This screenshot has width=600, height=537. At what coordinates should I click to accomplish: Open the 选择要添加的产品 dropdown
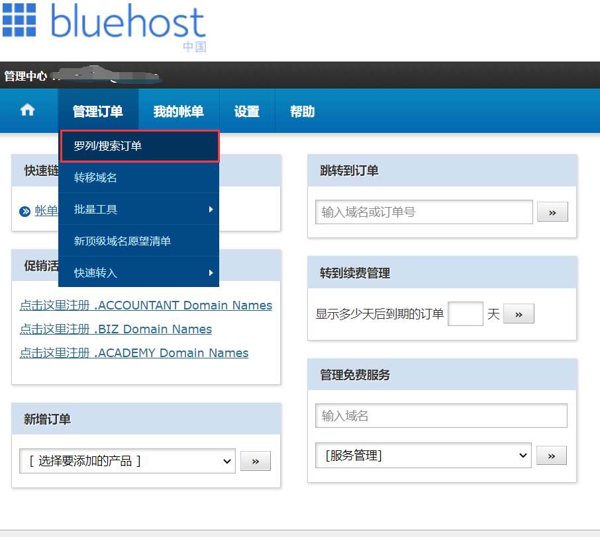coord(127,461)
